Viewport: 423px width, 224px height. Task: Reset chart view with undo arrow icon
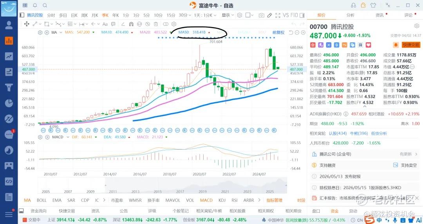click(x=291, y=33)
